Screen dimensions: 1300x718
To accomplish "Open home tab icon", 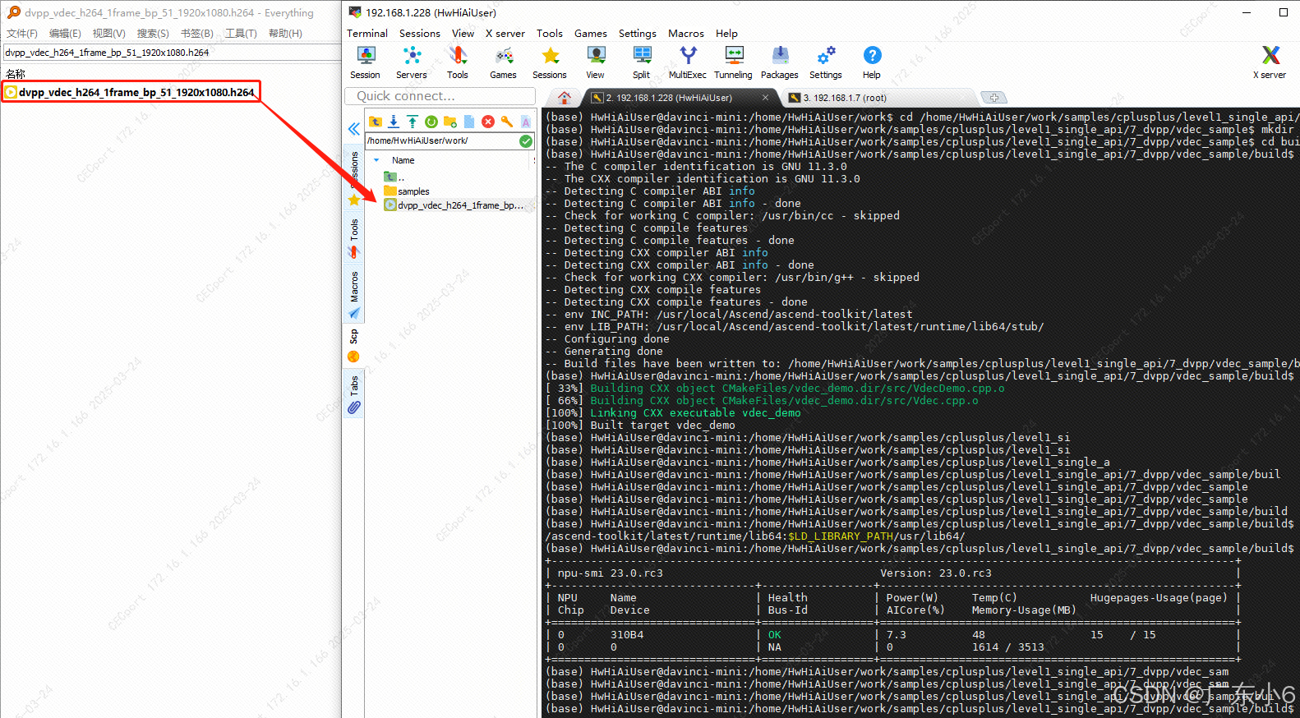I will pos(565,98).
